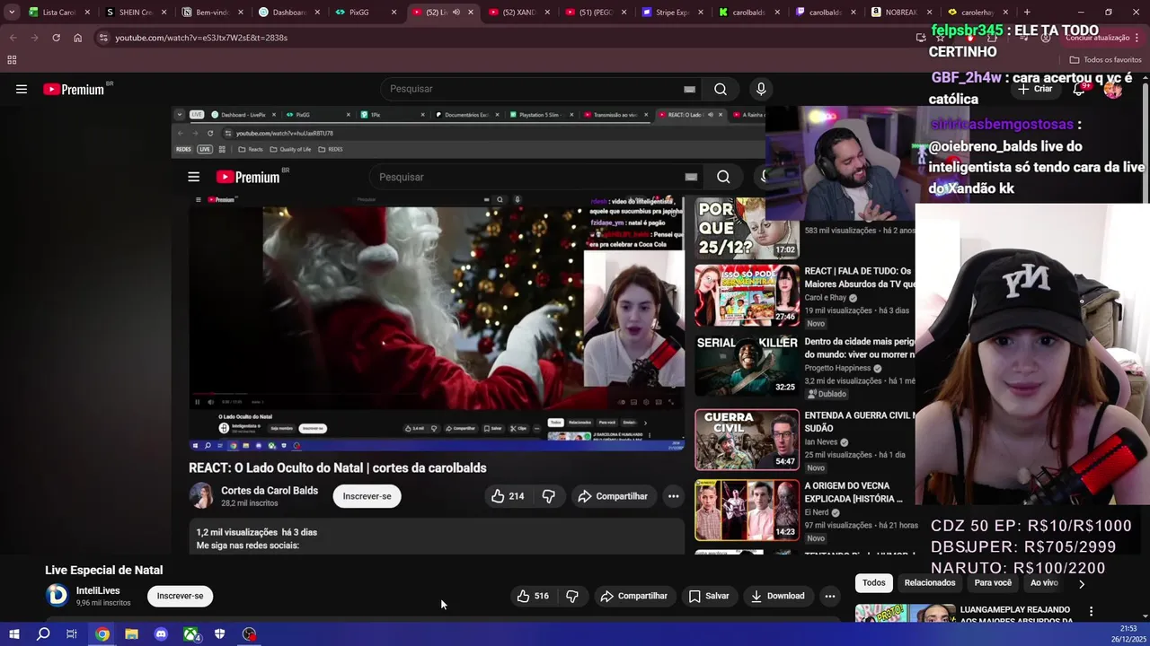Save the video with Salvar
Viewport: 1150px width, 646px height.
tap(709, 596)
